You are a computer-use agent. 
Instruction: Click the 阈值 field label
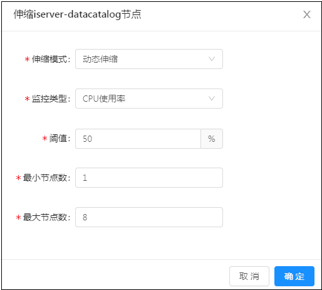point(60,138)
